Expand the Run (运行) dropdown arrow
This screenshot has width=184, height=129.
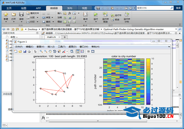(x=96, y=22)
